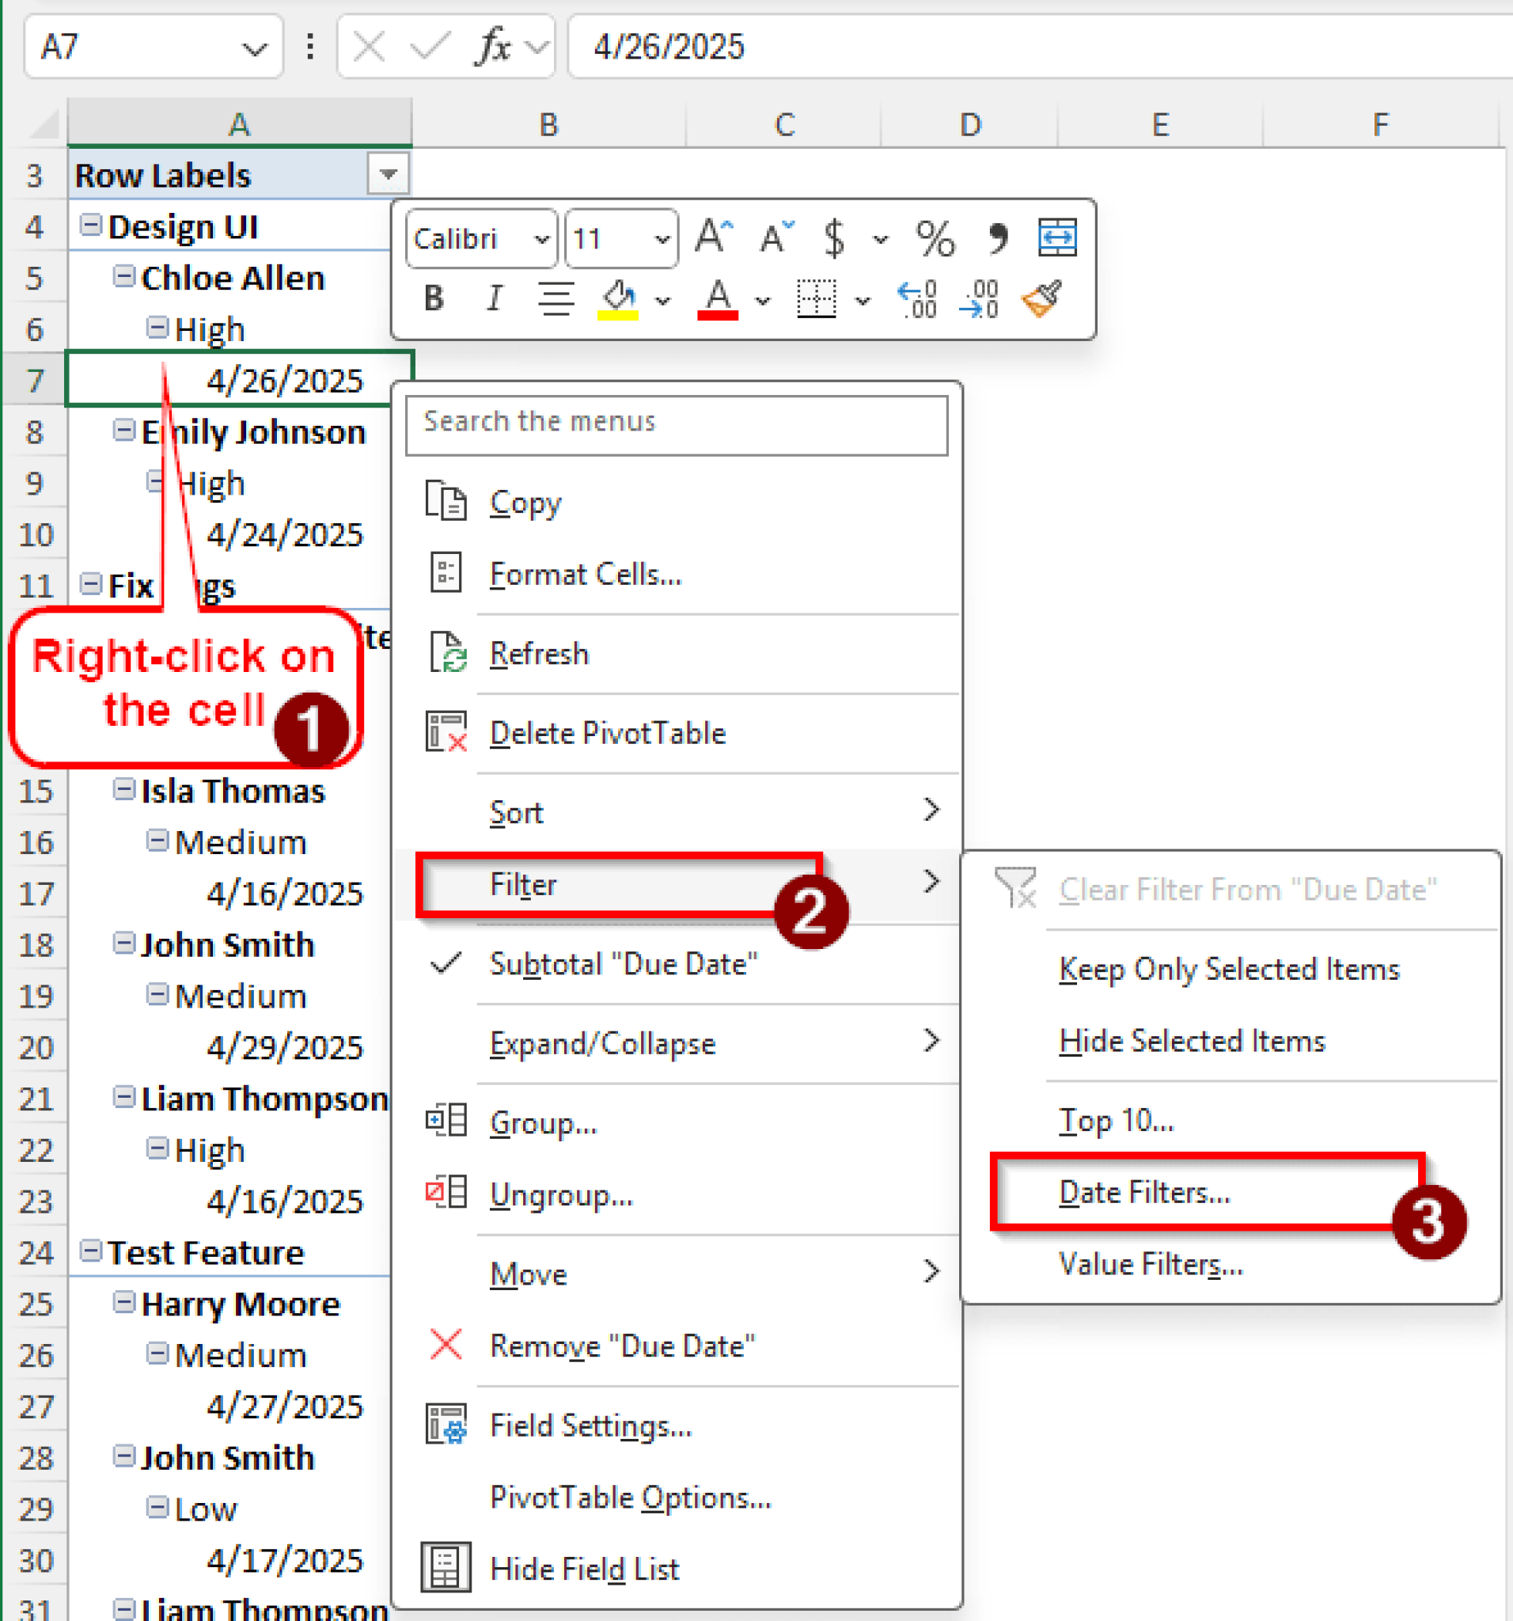Click the Italic icon in mini toolbar
The image size is (1513, 1621).
pyautogui.click(x=493, y=298)
